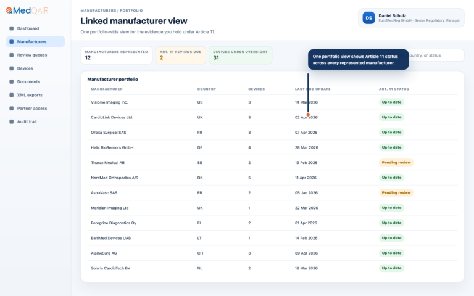Click the Manufacturers breadcrumb link

click(98, 10)
